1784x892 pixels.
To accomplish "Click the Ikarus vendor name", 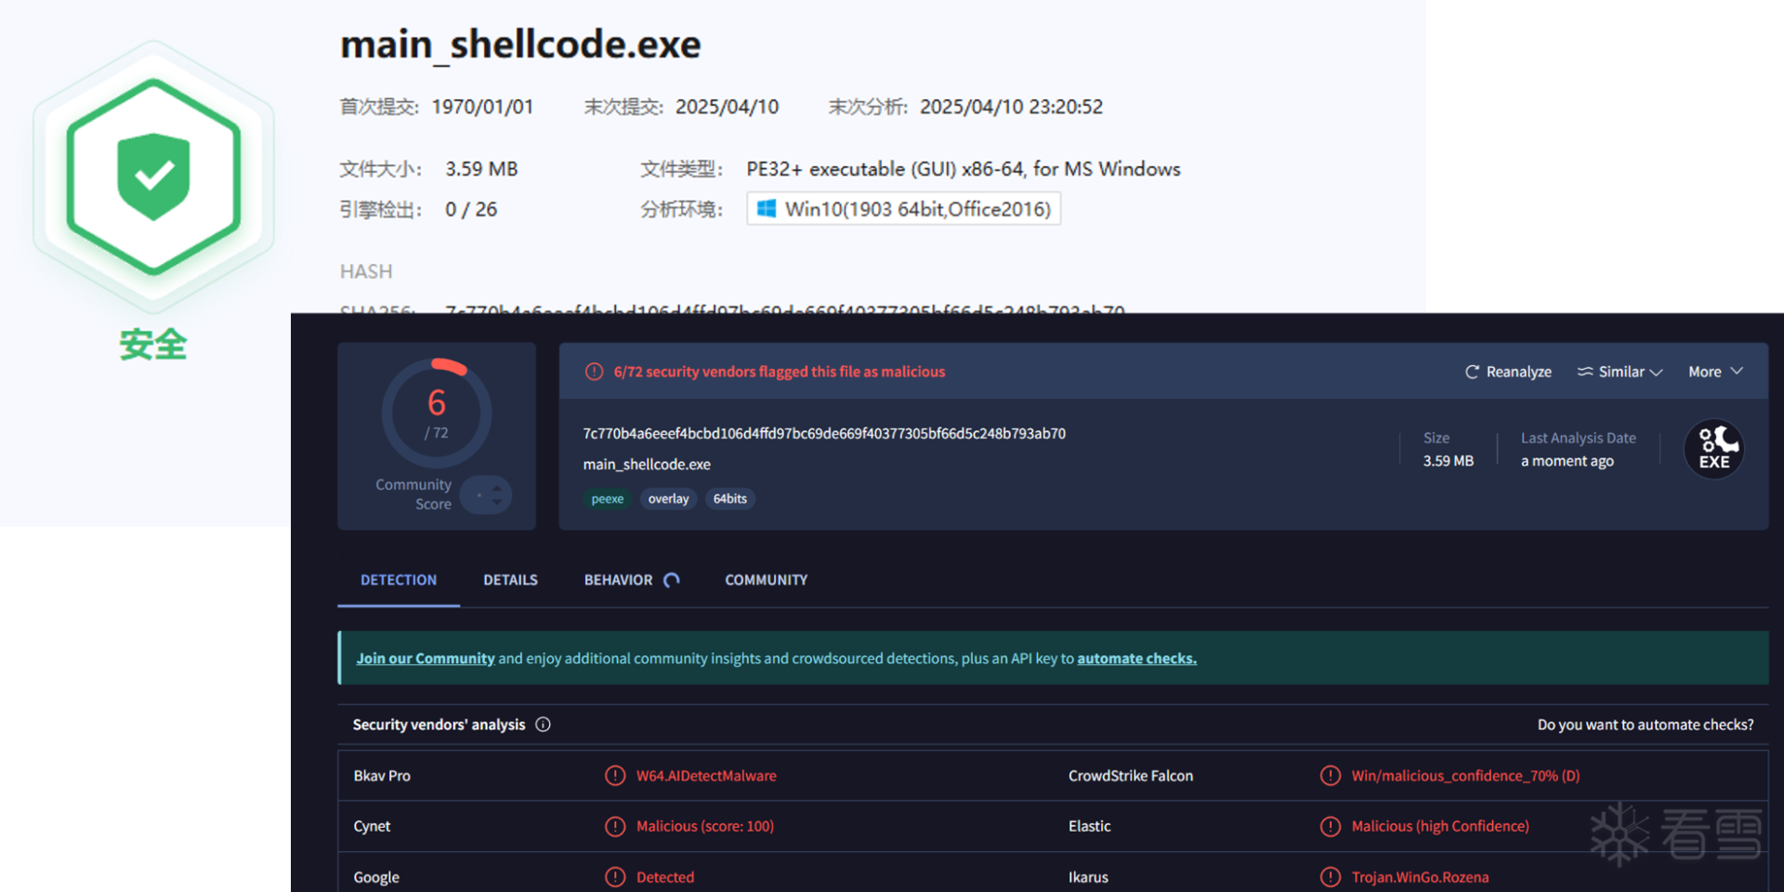I will pos(1088,877).
